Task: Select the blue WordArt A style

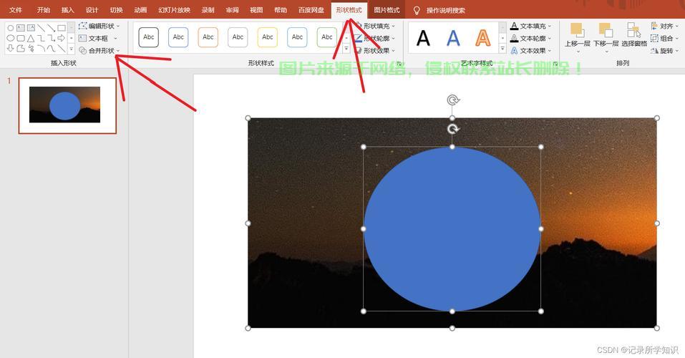Action: tap(453, 38)
